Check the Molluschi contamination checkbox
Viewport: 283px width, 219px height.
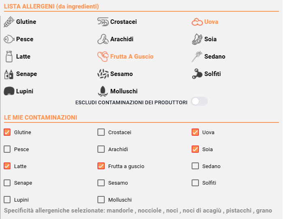click(101, 200)
